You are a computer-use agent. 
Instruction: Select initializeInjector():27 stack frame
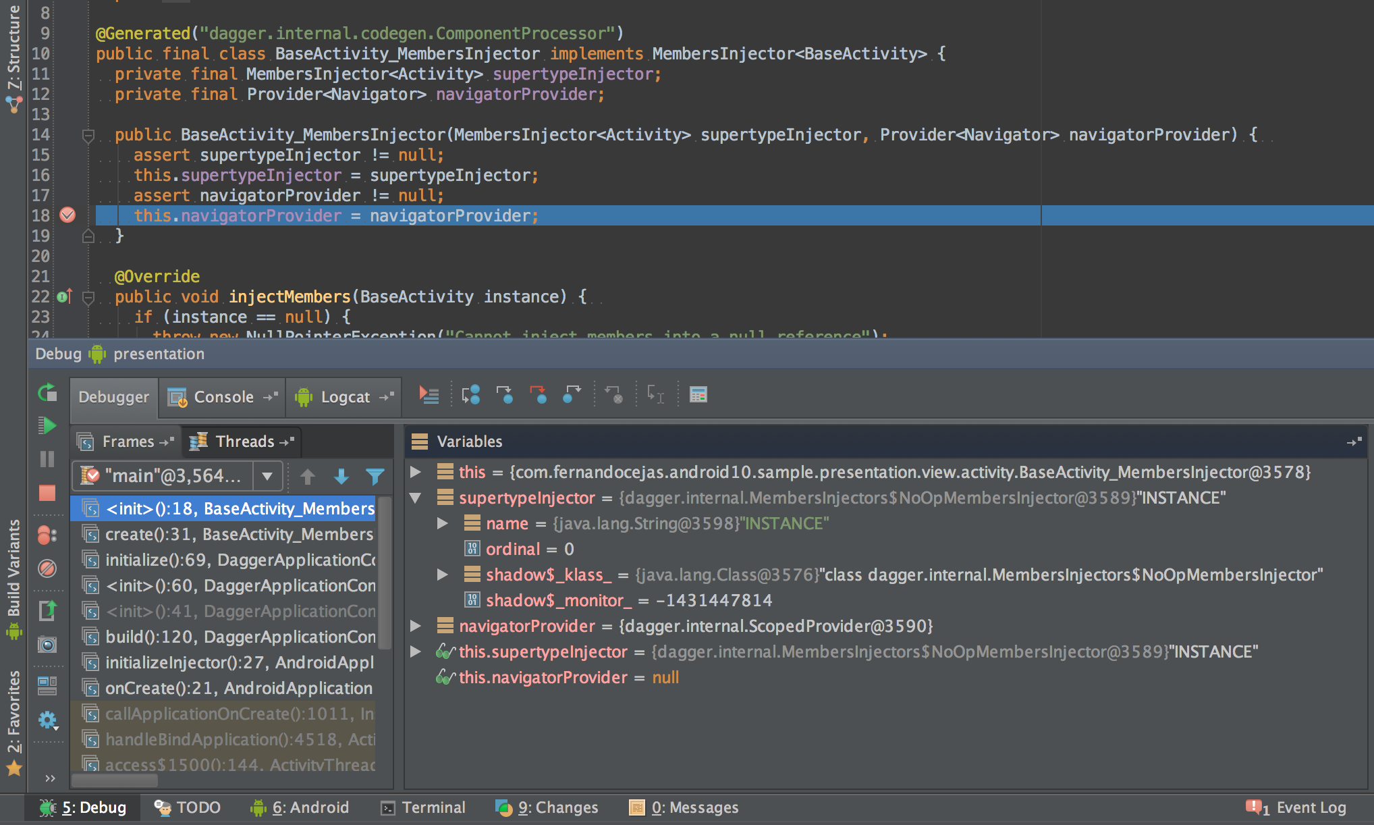[223, 662]
